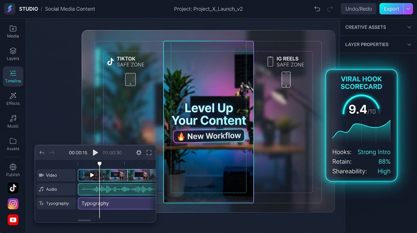Select the audio waveform clip
The image size is (417, 233).
(x=117, y=189)
